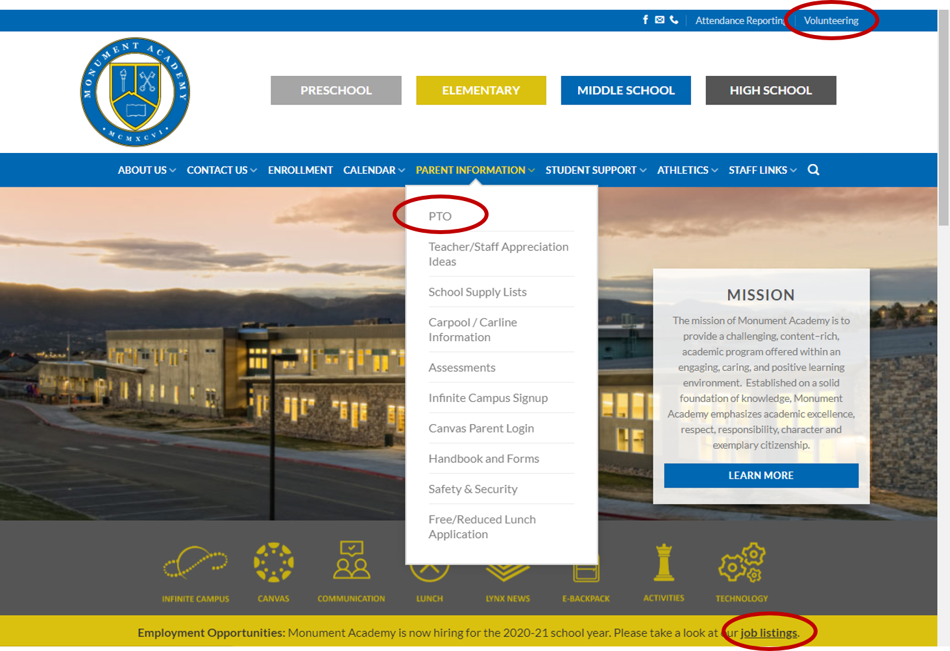The height and width of the screenshot is (651, 950).
Task: Open the Facebook icon link
Action: click(x=645, y=20)
